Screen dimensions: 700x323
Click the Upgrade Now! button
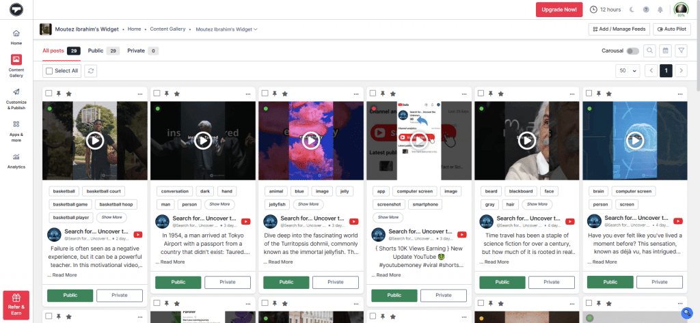coord(559,10)
